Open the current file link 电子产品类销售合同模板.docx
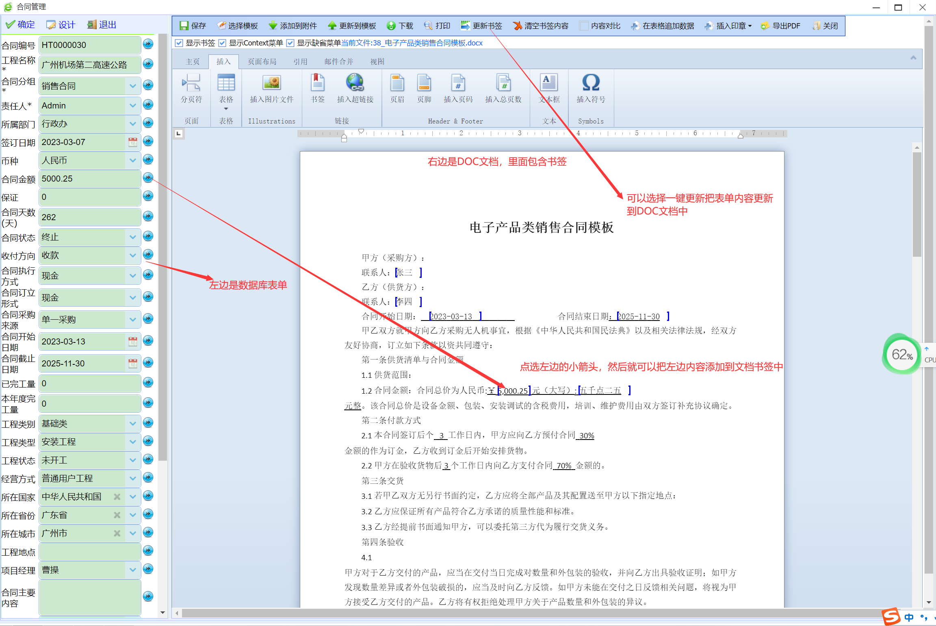Viewport: 936px width, 626px height. click(412, 43)
